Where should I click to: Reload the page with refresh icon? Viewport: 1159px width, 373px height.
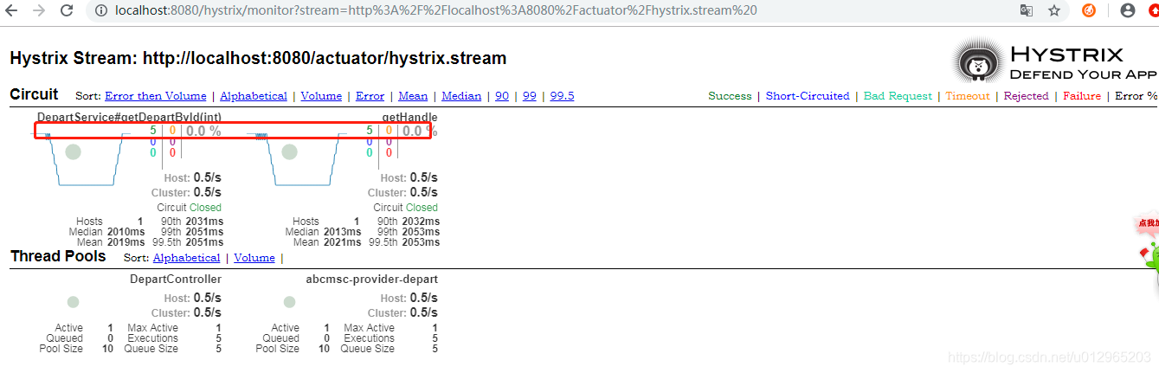click(66, 11)
